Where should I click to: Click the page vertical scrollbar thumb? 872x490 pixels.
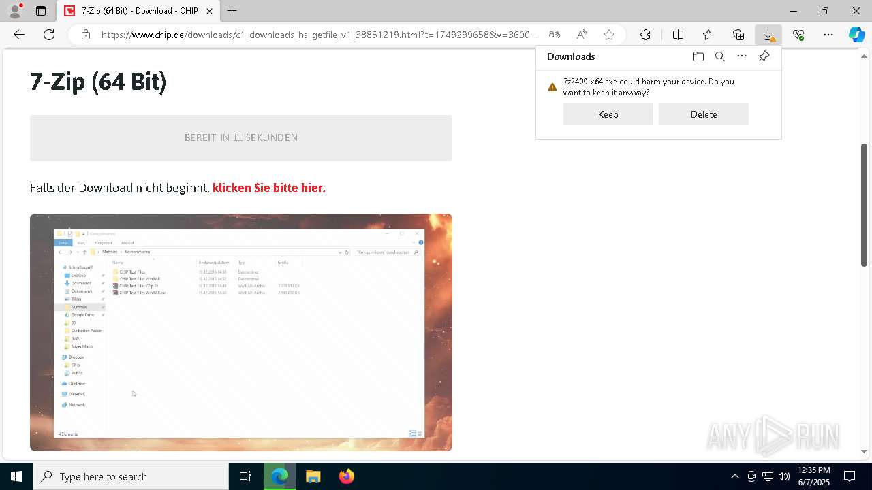(x=864, y=204)
